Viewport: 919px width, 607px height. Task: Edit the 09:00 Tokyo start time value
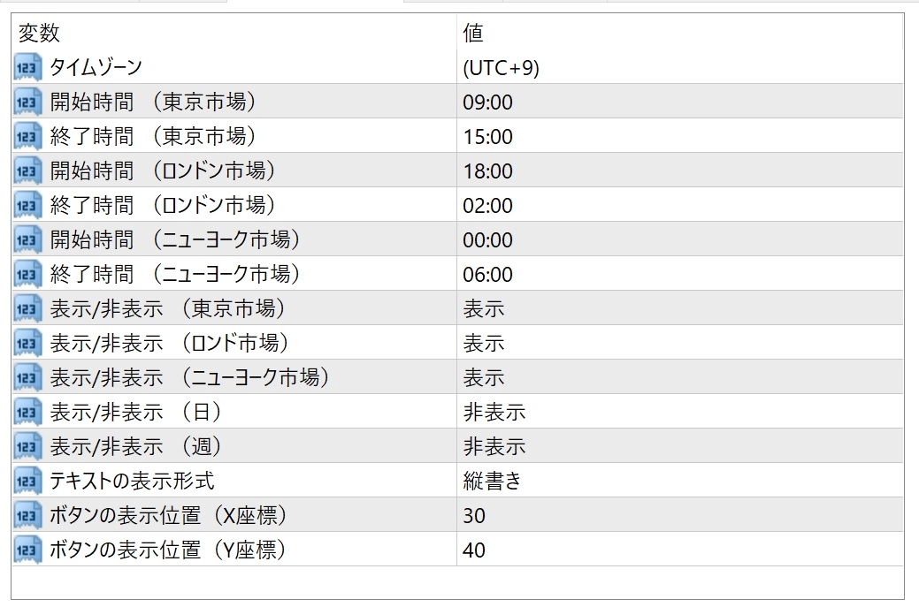[x=487, y=102]
